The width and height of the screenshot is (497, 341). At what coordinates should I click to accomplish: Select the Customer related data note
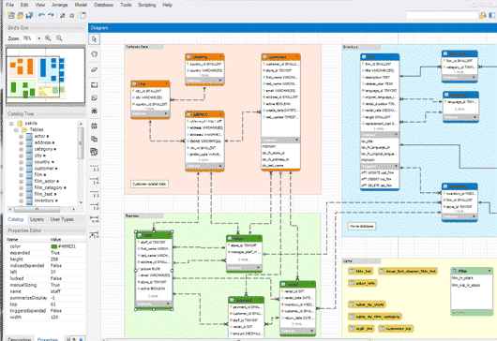149,184
